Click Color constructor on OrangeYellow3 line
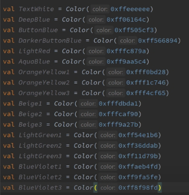This screenshot has width=189, height=195. click(92, 93)
